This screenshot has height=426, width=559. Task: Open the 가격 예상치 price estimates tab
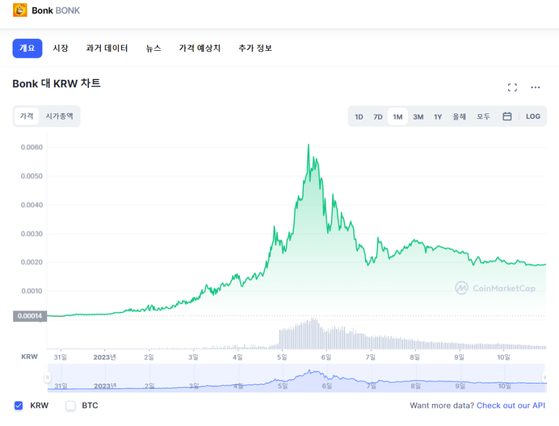pyautogui.click(x=200, y=48)
